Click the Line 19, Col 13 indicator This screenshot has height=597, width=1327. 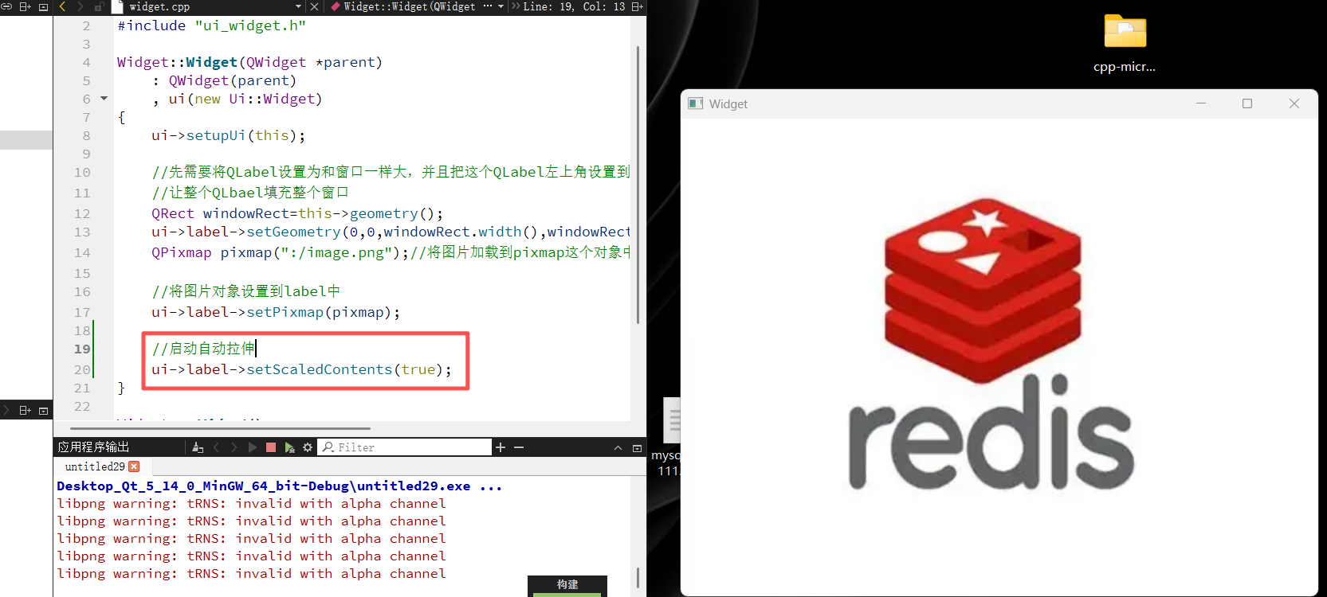(x=574, y=6)
